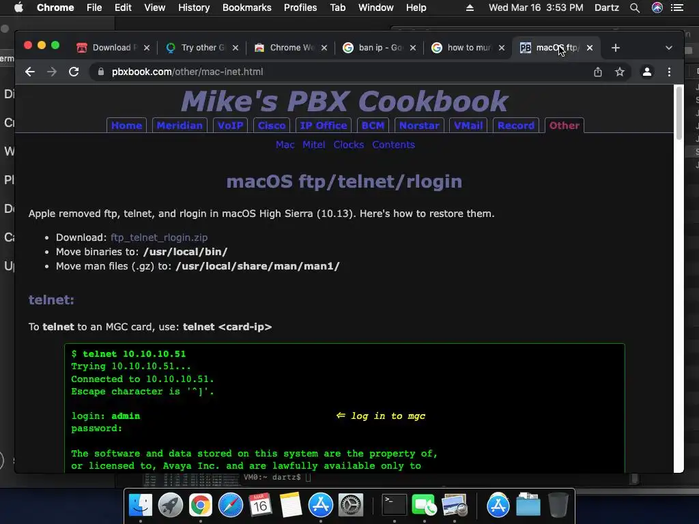This screenshot has width=699, height=524.
Task: Click the Contents sub-navigation link
Action: 394,145
